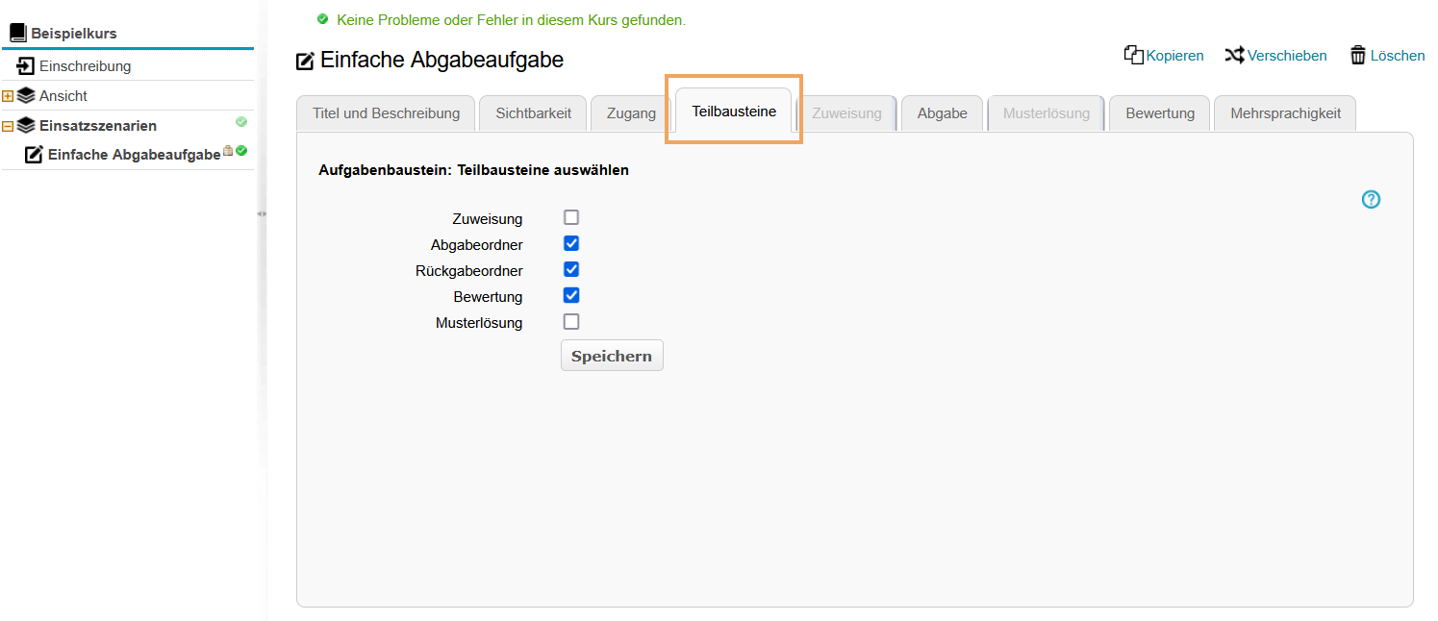Viewport: 1438px width, 621px height.
Task: Collapse the sidebar using the divider handle
Action: tap(261, 213)
